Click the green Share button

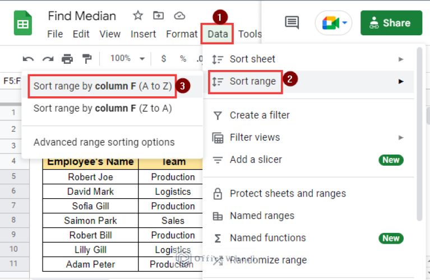tap(390, 23)
